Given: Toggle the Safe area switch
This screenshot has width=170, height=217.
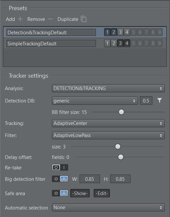Looking at the screenshot, I should [x=60, y=193].
